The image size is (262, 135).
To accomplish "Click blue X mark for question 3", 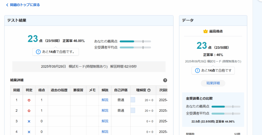I will click(x=29, y=121).
